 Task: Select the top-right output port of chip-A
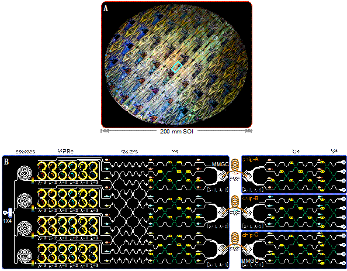[x=343, y=163]
